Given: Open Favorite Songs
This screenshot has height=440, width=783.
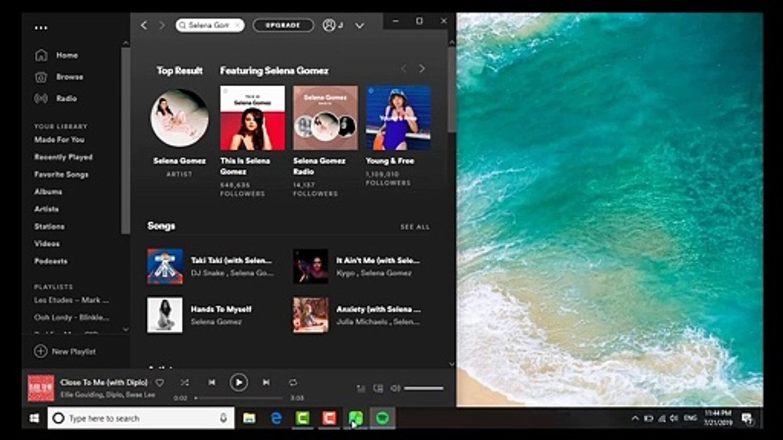Looking at the screenshot, I should pyautogui.click(x=61, y=174).
